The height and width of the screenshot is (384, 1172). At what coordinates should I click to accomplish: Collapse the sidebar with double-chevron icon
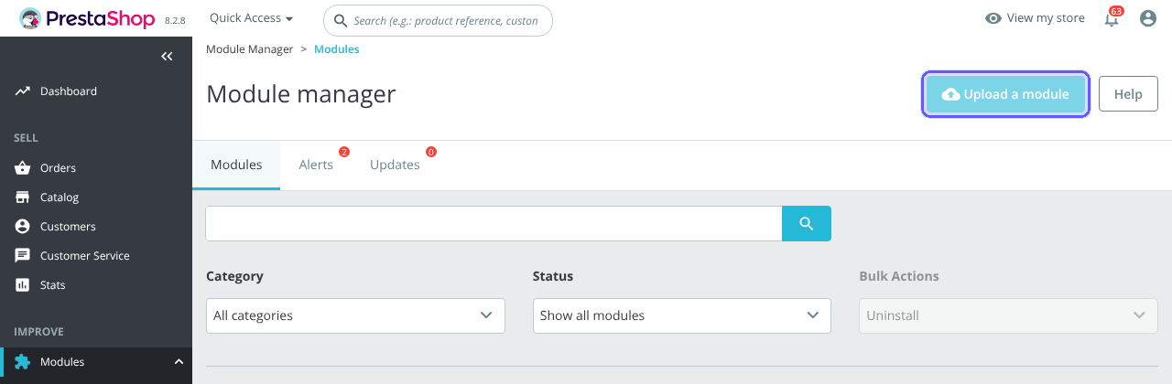point(167,57)
